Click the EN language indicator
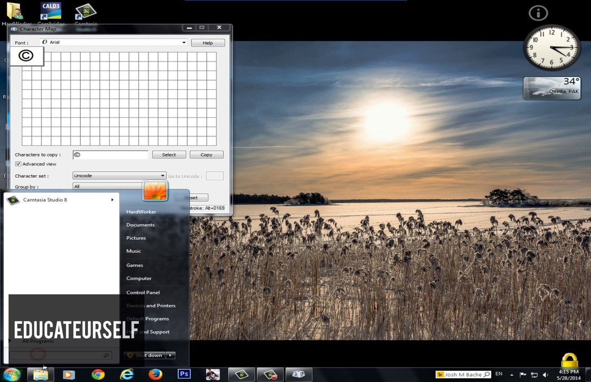The width and height of the screenshot is (591, 382). [499, 374]
